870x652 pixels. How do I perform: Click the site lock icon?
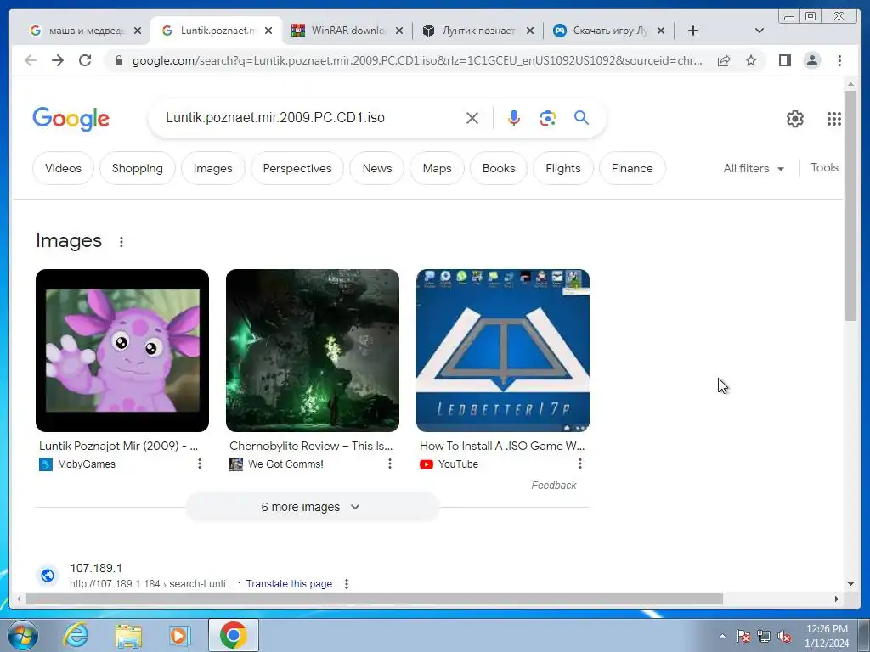tap(118, 60)
